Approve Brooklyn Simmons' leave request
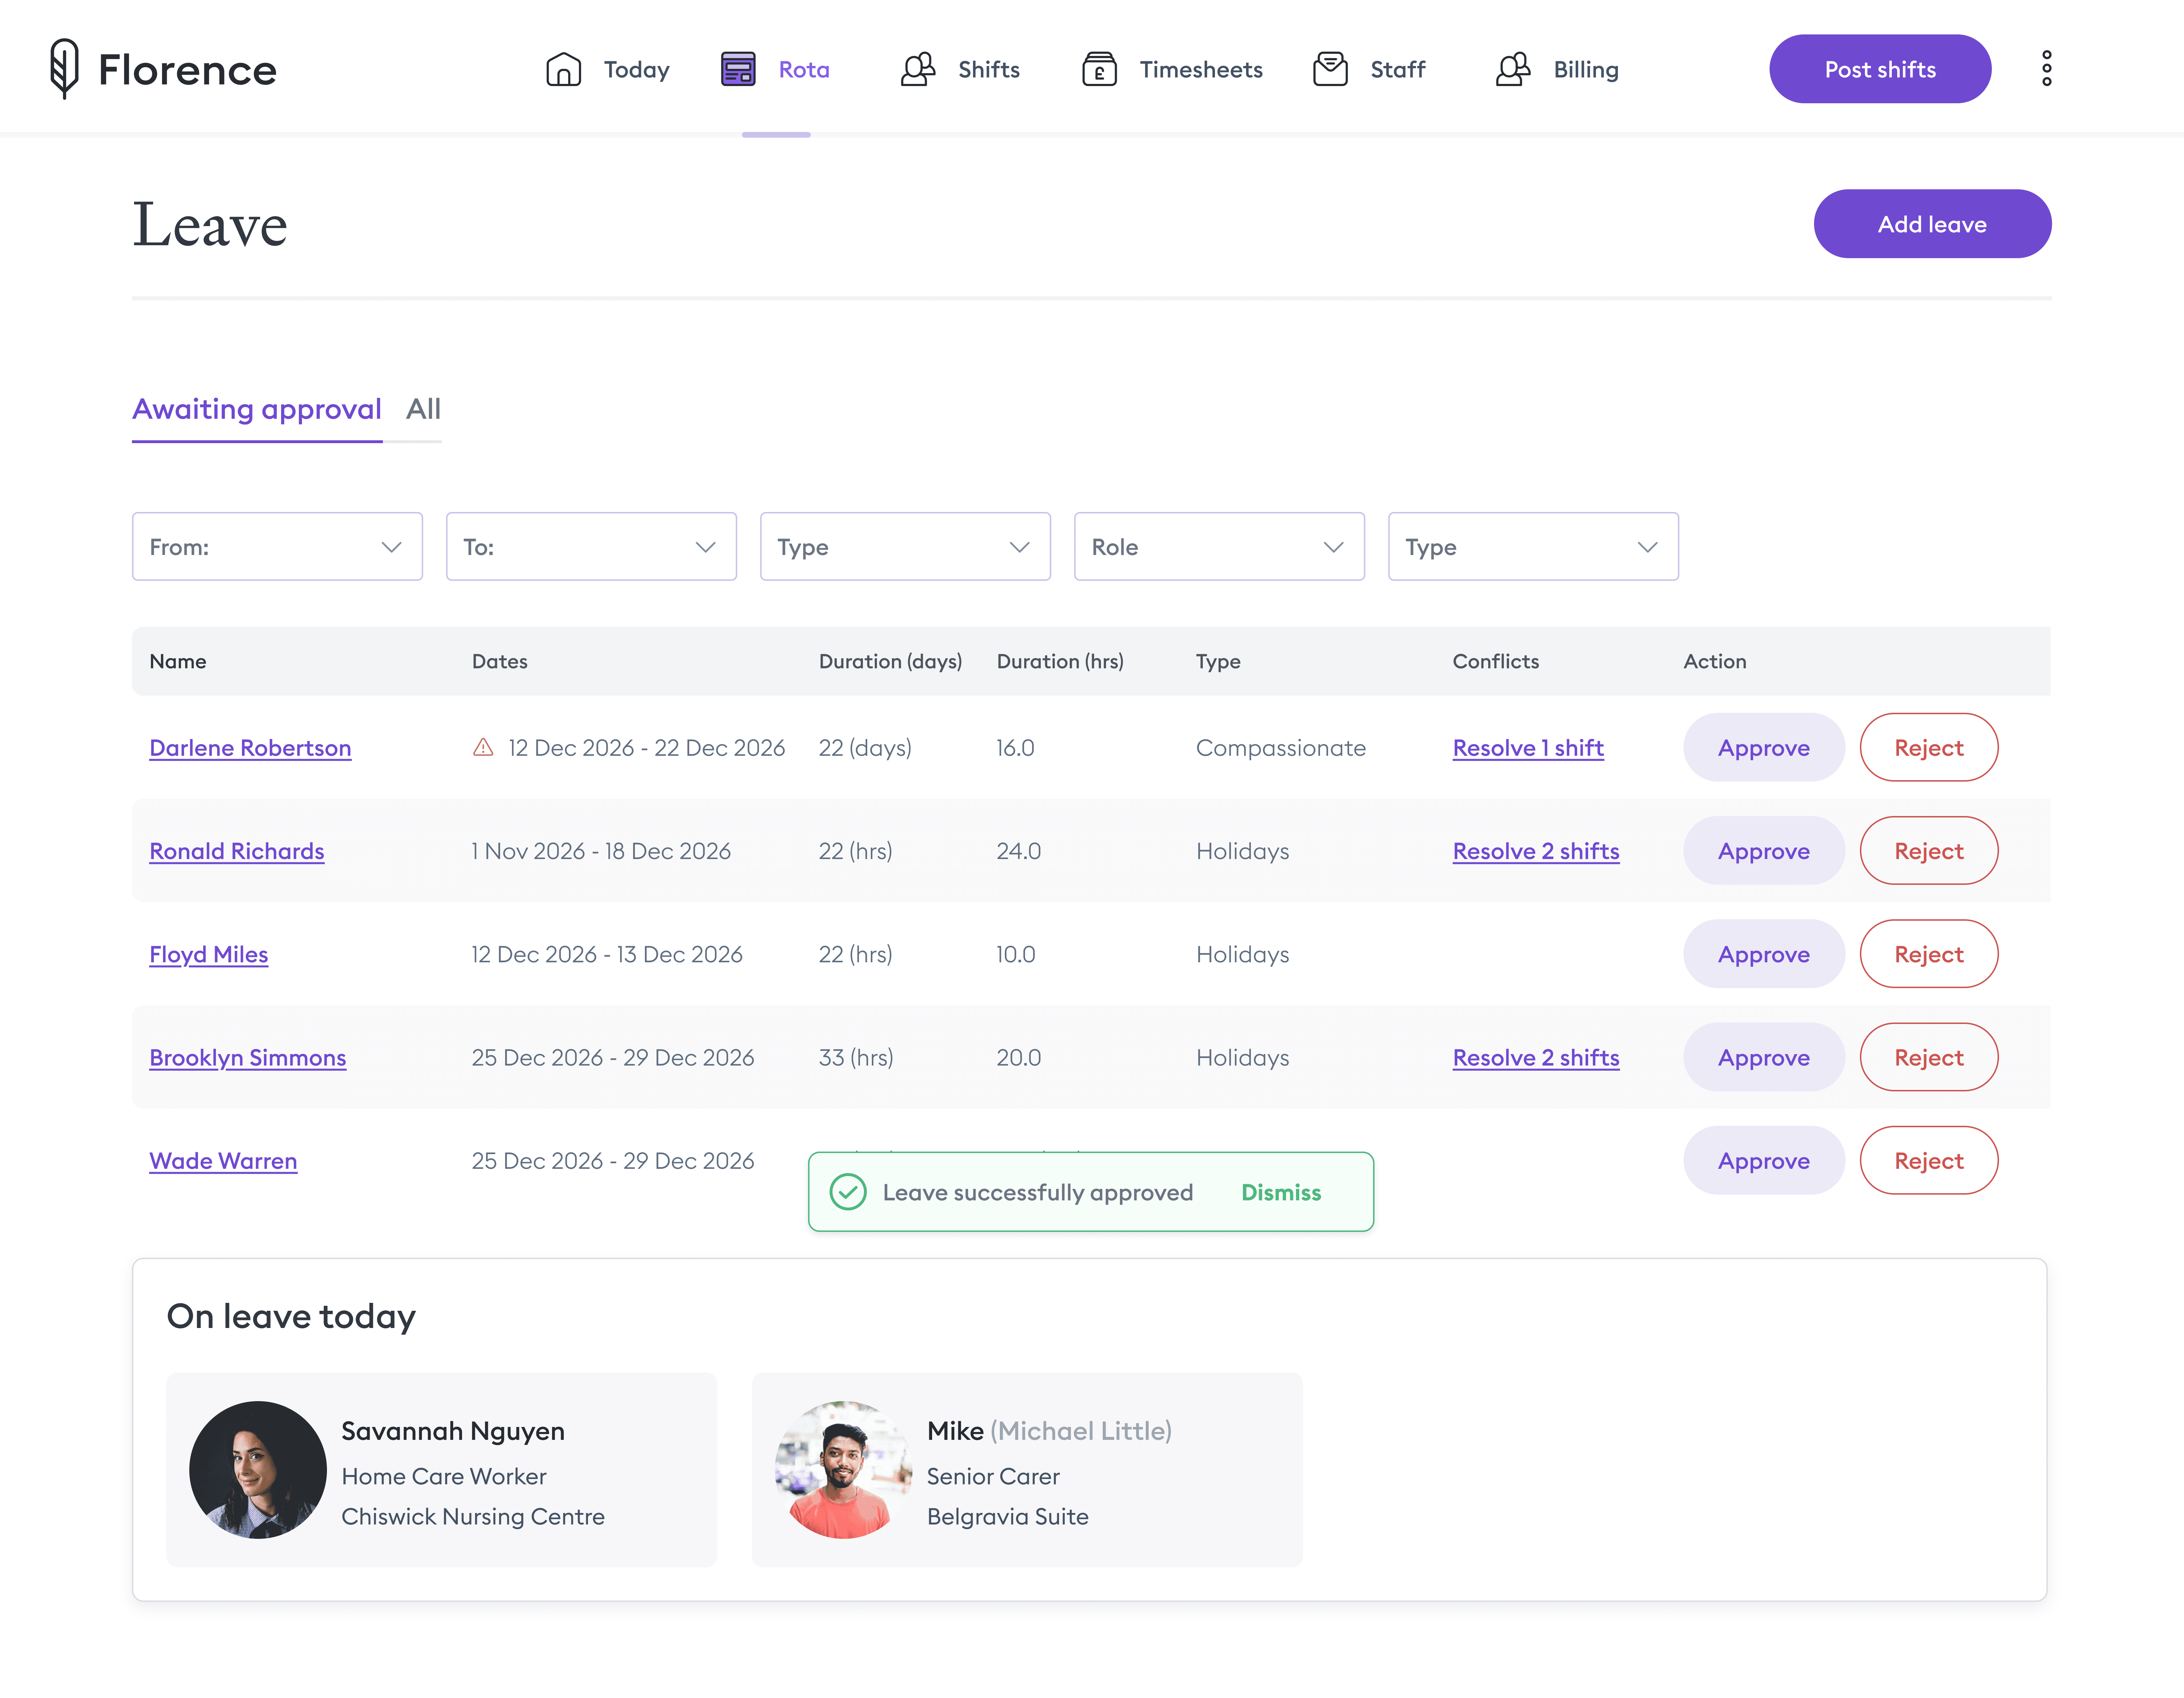2184x1698 pixels. 1764,1057
